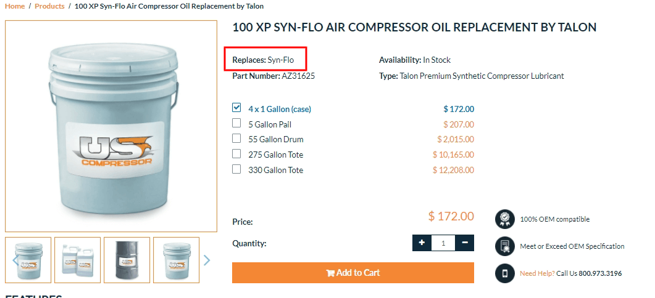Viewport: 655px width, 298px height.
Task: Click the 100% OEM compatible badge icon
Action: coord(505,219)
